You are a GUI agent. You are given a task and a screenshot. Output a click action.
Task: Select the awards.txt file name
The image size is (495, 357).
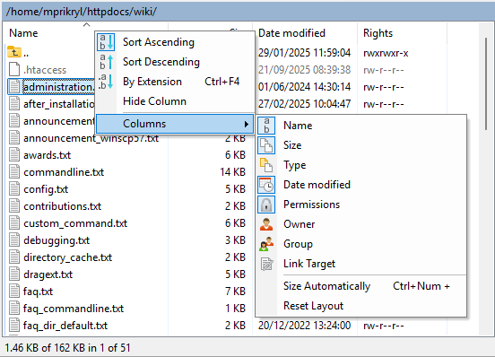47,155
